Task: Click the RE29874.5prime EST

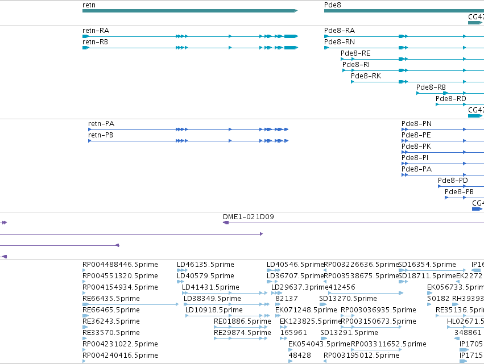Action: coord(241,338)
